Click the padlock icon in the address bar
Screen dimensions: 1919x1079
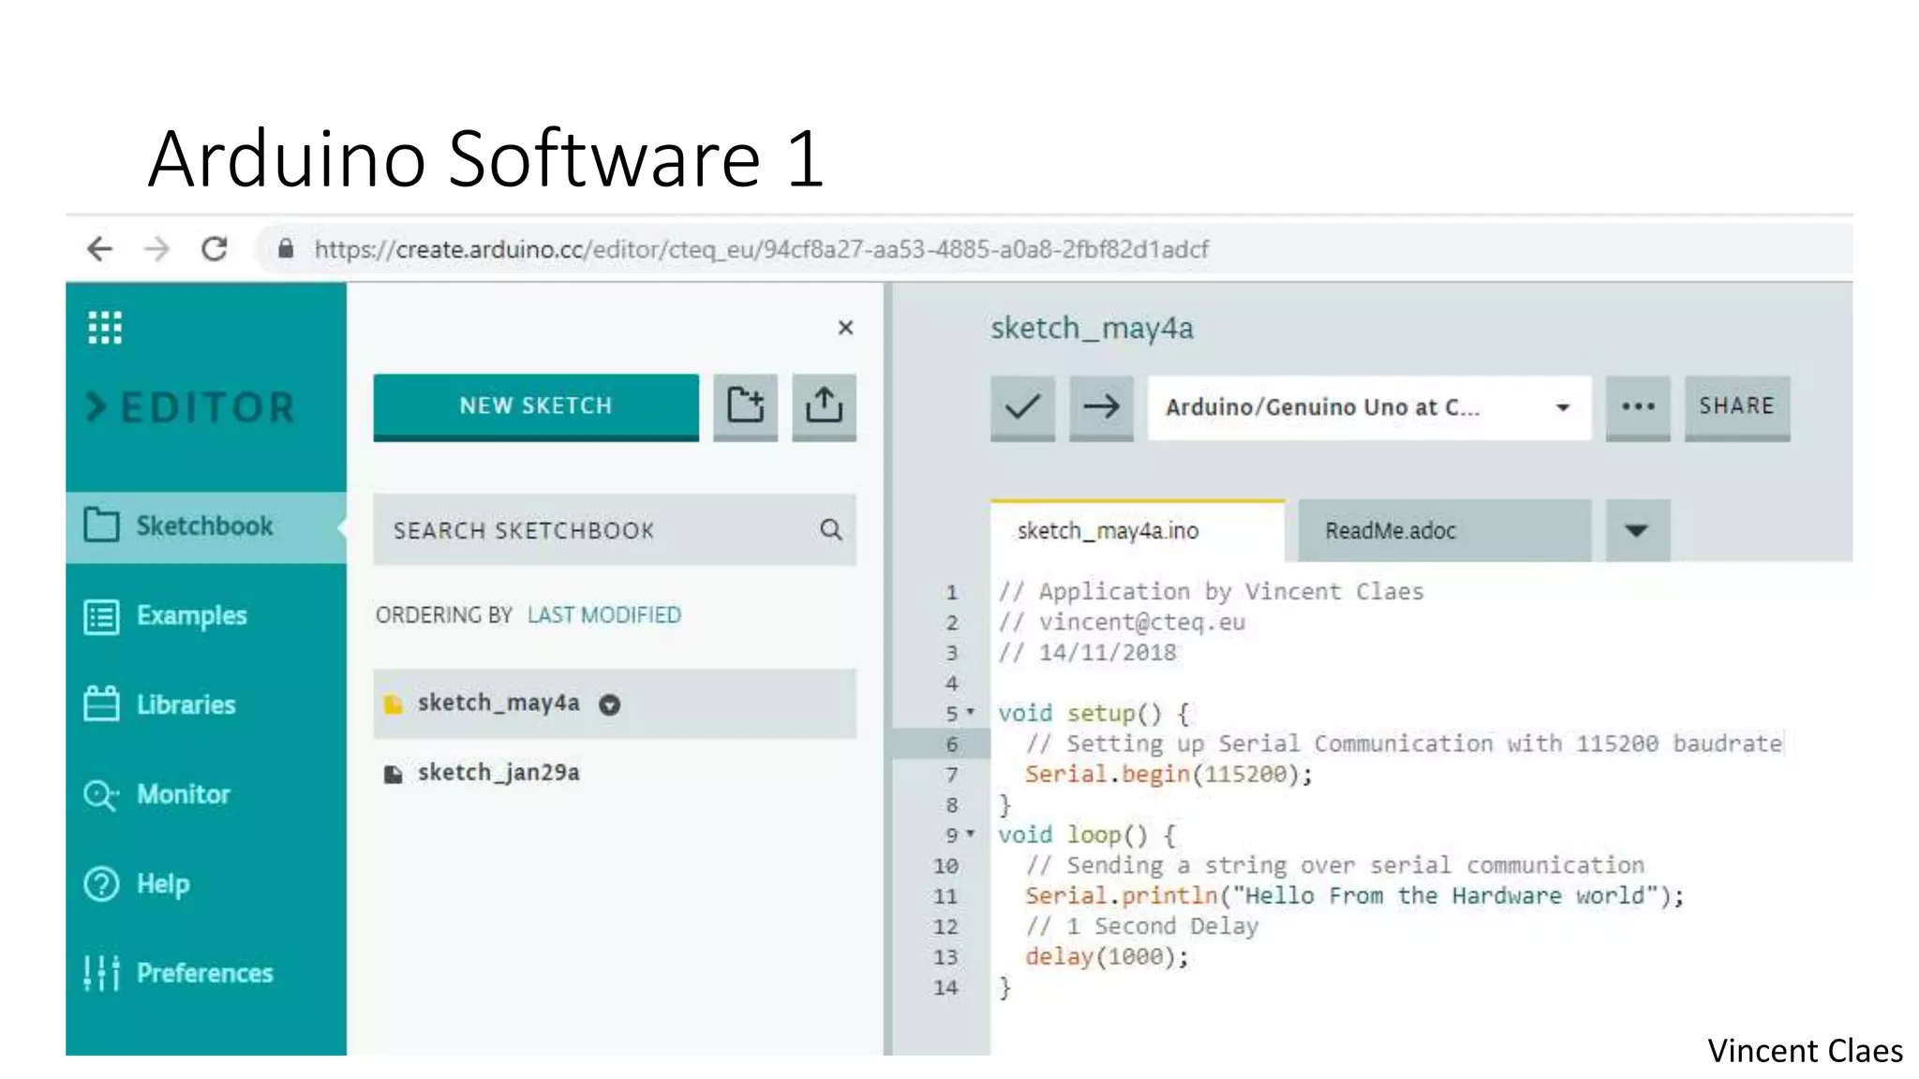[x=286, y=249]
